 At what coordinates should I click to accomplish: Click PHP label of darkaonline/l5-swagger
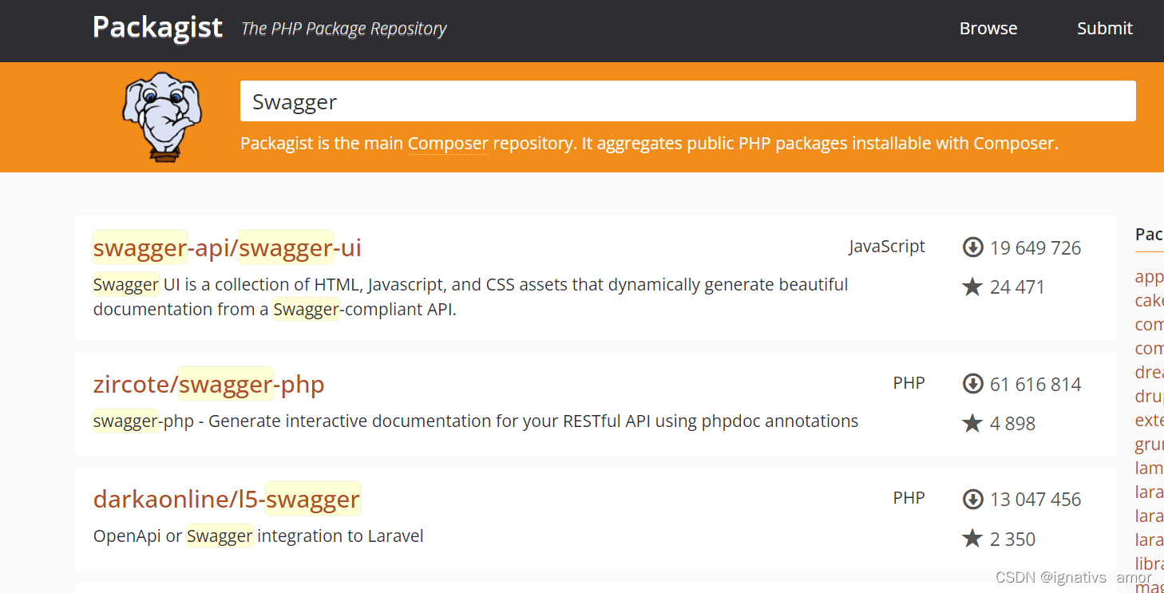(x=909, y=498)
